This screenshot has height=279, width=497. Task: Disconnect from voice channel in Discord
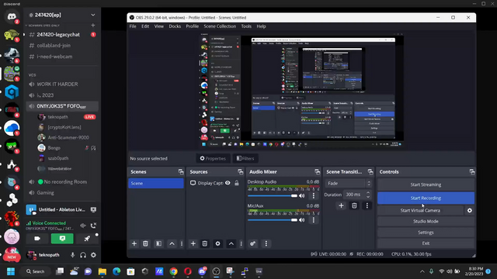[93, 226]
